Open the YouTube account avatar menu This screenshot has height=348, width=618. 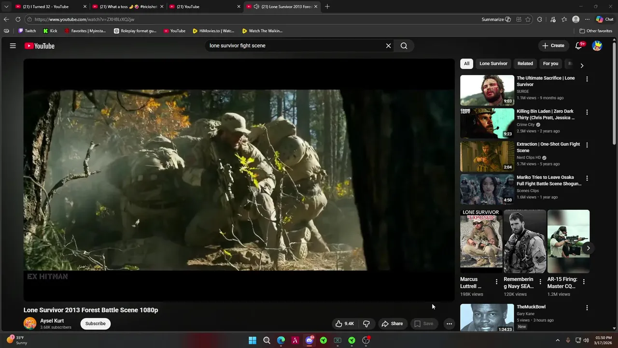(x=597, y=46)
